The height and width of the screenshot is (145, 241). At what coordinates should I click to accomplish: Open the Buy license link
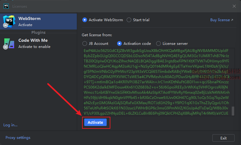220,20
